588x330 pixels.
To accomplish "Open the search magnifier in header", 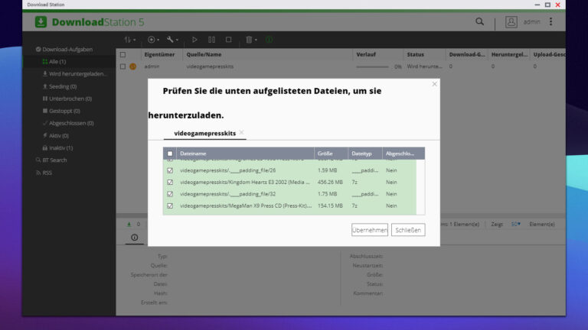I will [x=479, y=21].
